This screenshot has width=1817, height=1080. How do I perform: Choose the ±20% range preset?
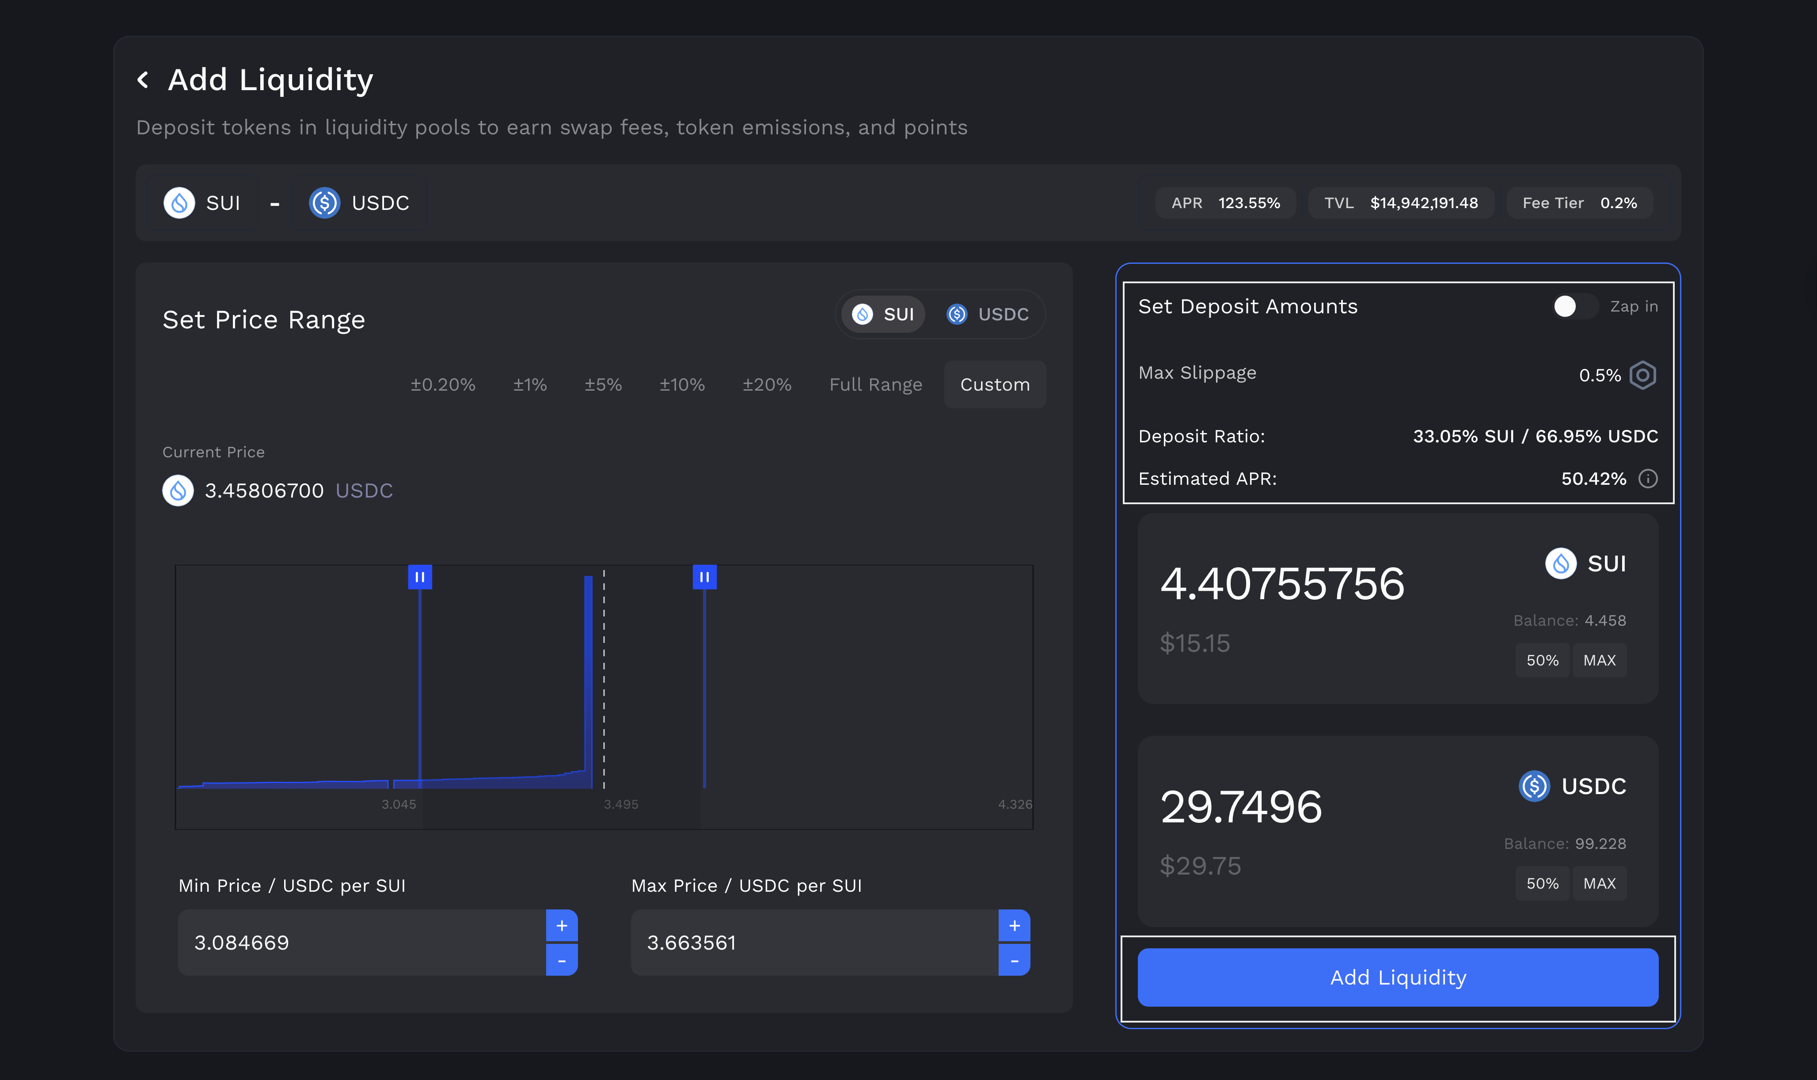[767, 384]
